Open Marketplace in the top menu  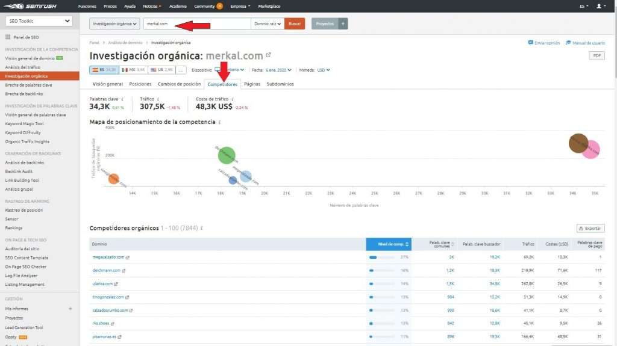269,6
